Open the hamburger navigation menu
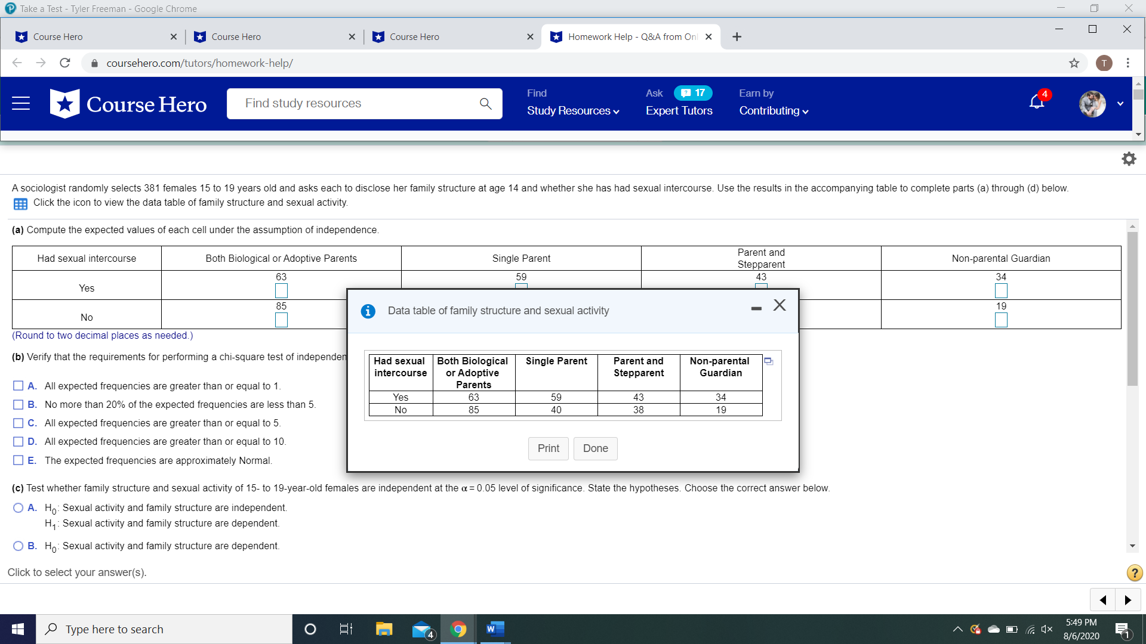Screen dimensions: 1146x644 tap(21, 104)
